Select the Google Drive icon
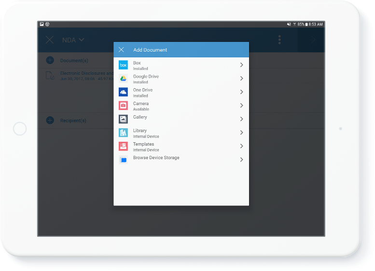 point(123,79)
